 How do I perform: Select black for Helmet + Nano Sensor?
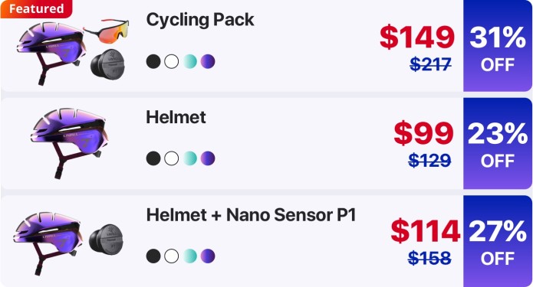coord(153,256)
